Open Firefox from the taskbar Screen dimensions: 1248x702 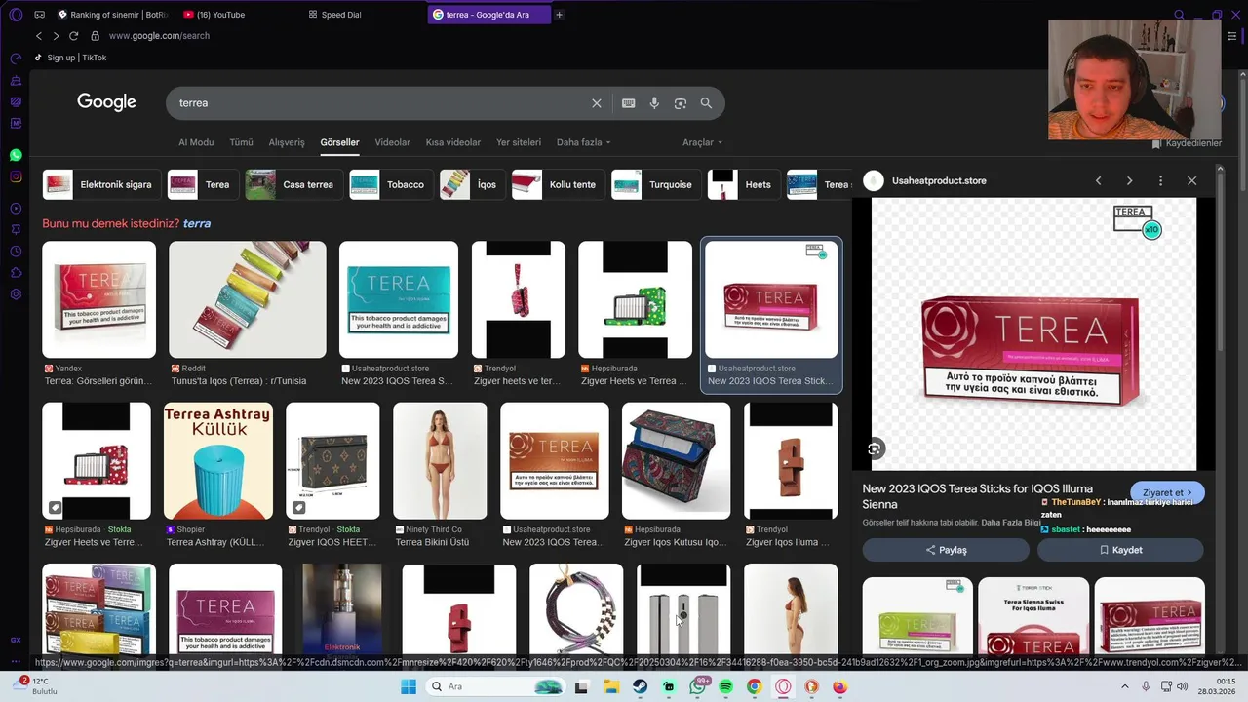839,686
